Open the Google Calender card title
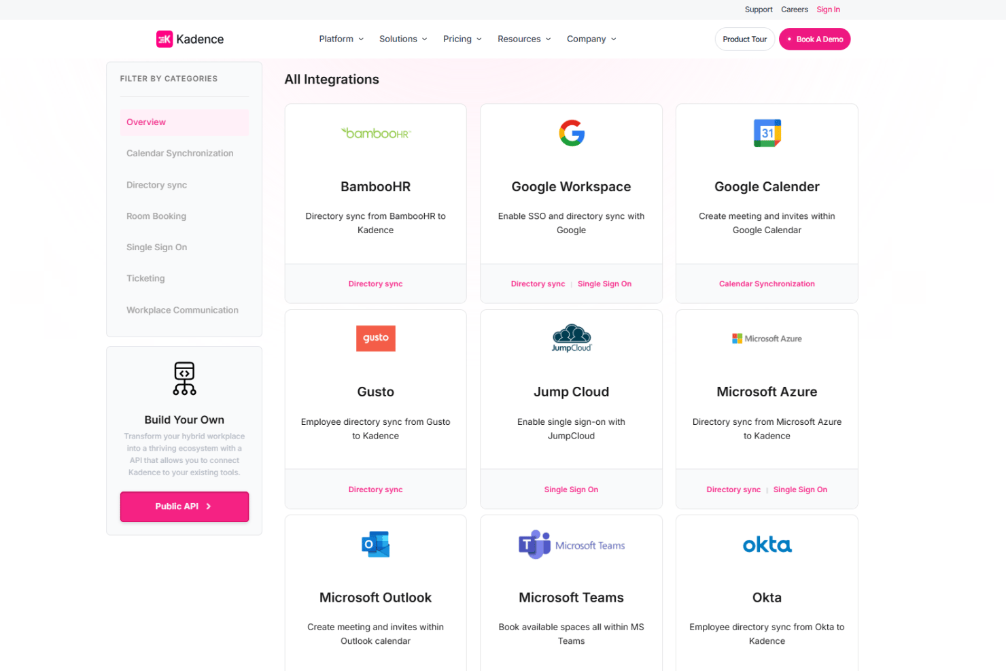The height and width of the screenshot is (671, 1006). tap(767, 187)
